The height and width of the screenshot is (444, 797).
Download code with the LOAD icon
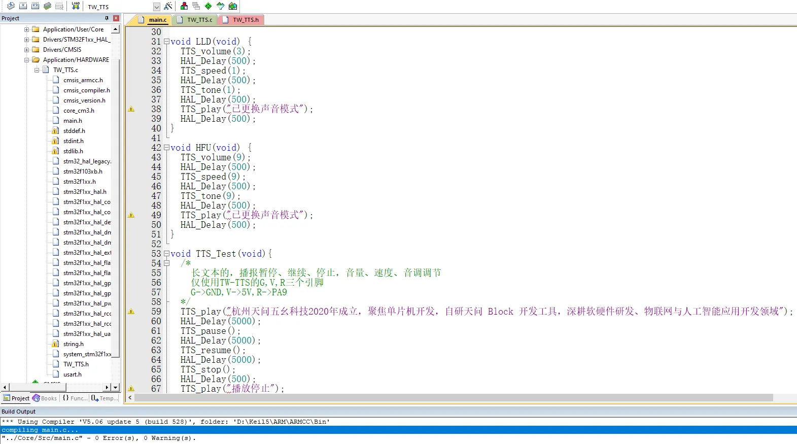pyautogui.click(x=76, y=6)
